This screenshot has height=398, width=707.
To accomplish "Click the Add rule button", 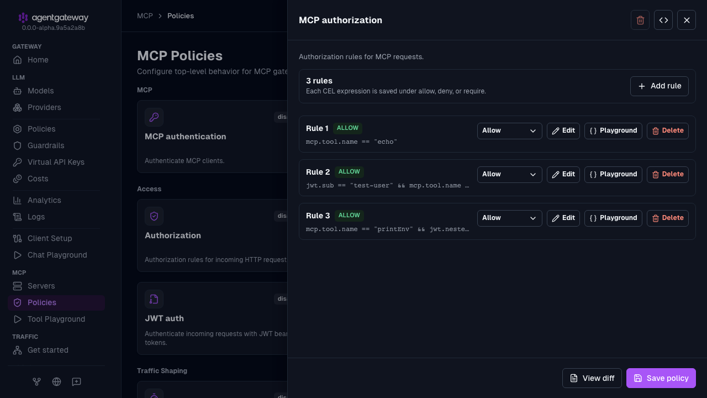I will pyautogui.click(x=659, y=86).
